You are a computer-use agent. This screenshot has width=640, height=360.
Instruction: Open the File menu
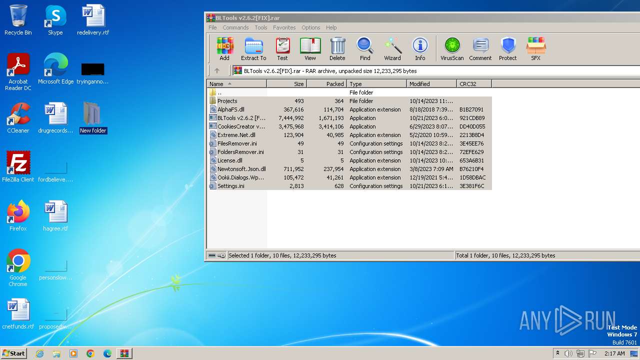[x=212, y=27]
